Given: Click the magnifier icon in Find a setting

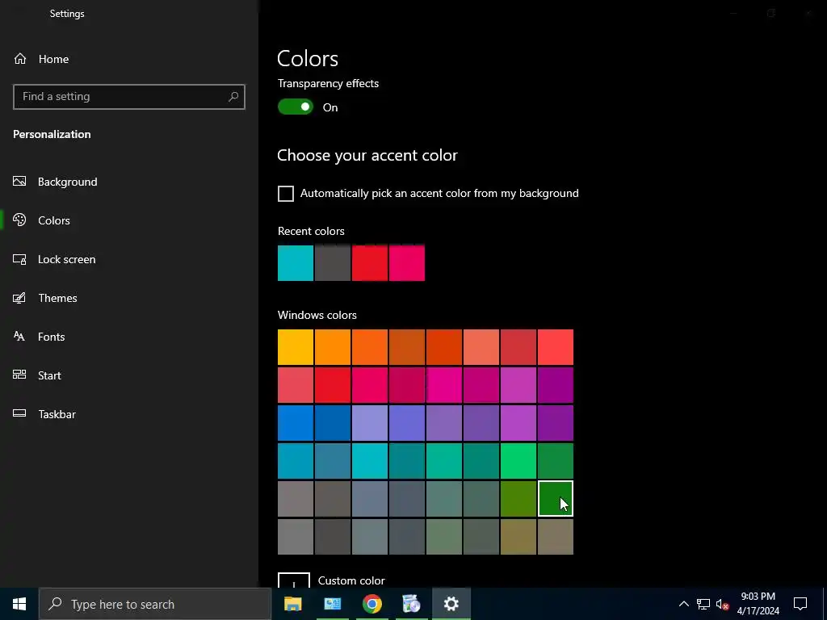Looking at the screenshot, I should 233,97.
